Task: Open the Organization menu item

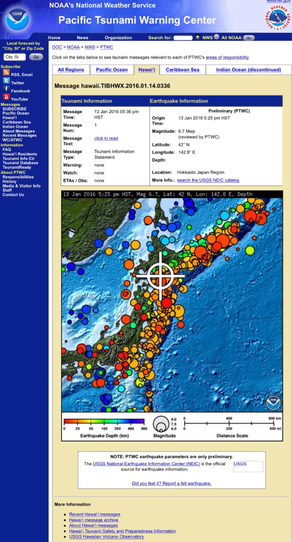Action: [x=118, y=38]
